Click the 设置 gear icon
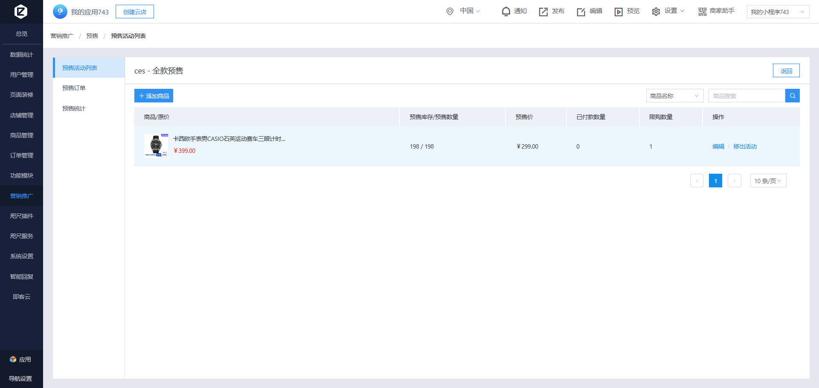 coord(656,12)
